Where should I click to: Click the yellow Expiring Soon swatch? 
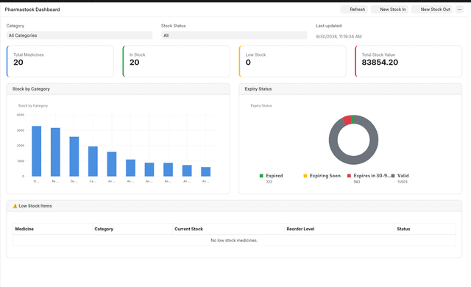[305, 176]
